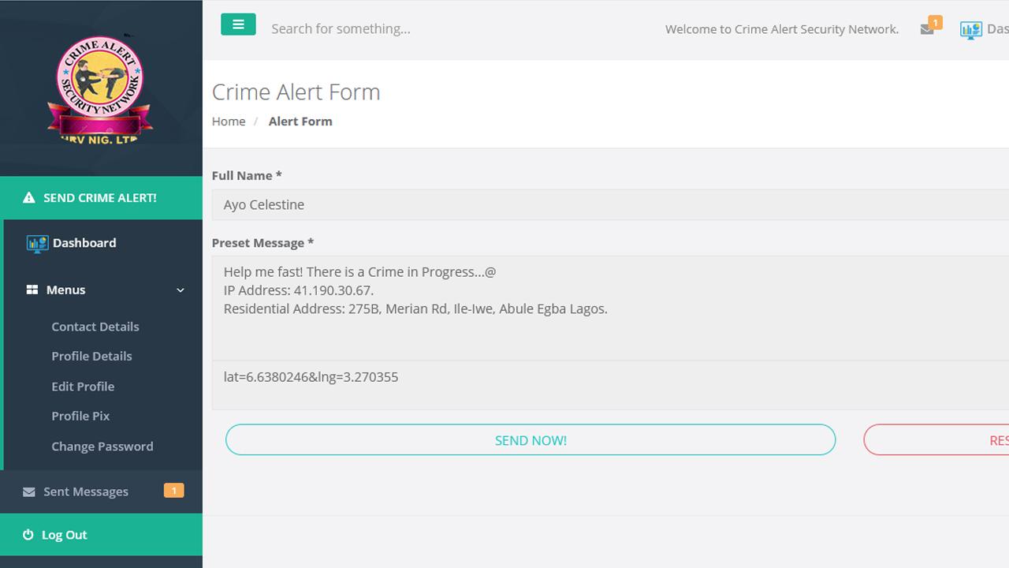Click the Residential Address line text

415,309
